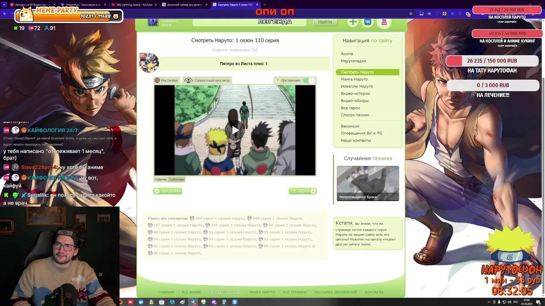545x306 pixels.
Task: Click the РУС language indicator
Action: pos(516,302)
